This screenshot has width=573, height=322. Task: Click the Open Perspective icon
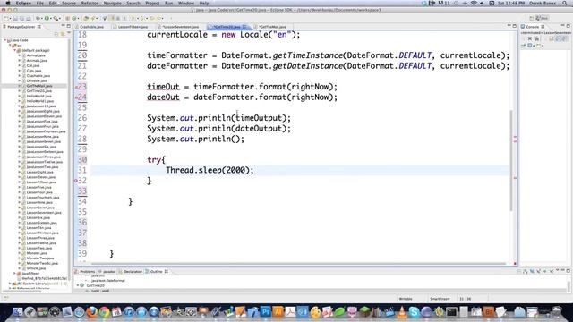tap(531, 18)
